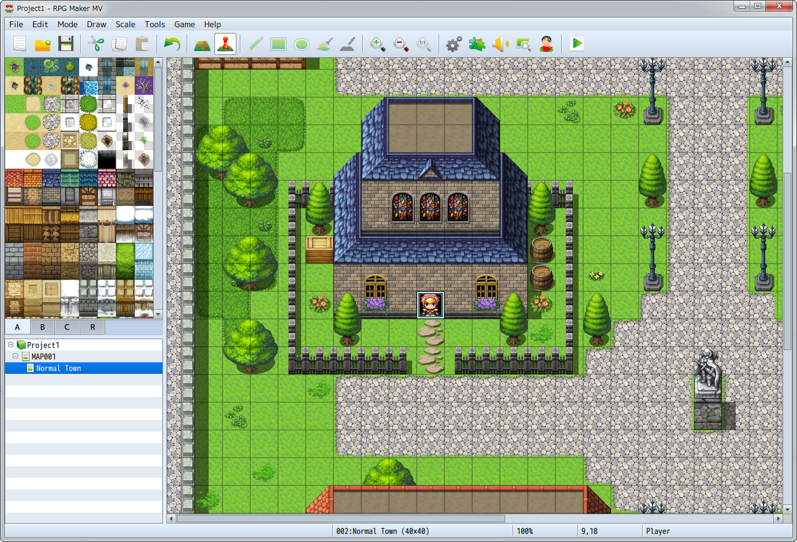Open the Edit menu
Screen dimensions: 797x542
pyautogui.click(x=40, y=24)
